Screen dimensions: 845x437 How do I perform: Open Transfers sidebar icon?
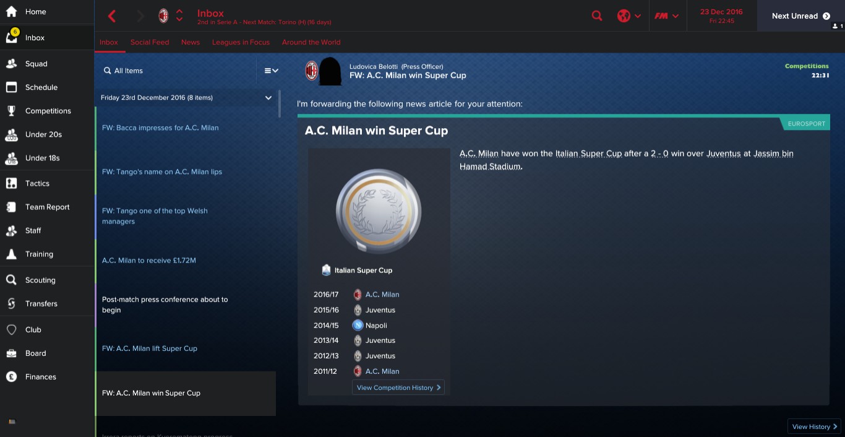tap(11, 303)
